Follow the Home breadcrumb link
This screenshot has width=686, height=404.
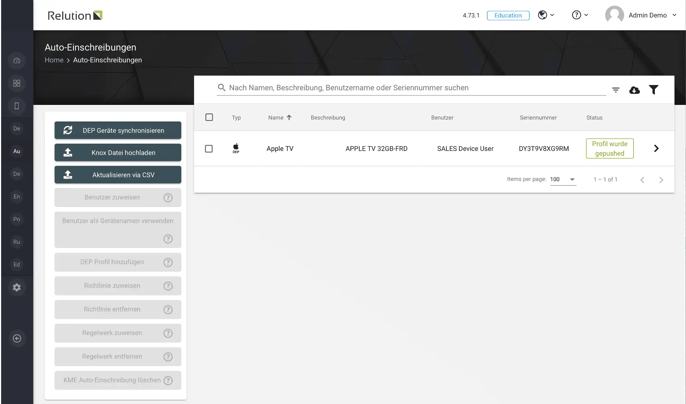coord(54,60)
